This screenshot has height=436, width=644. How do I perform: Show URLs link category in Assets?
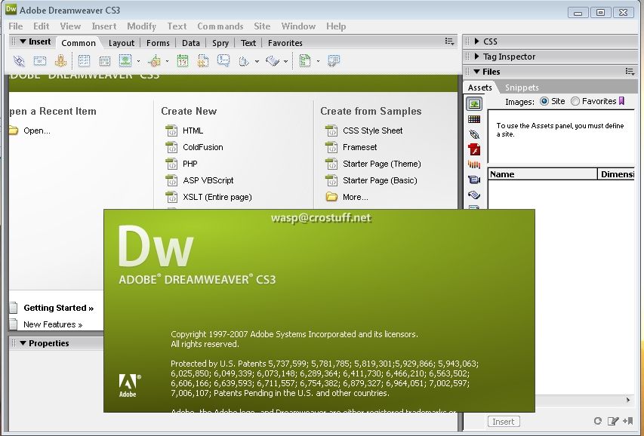(474, 134)
